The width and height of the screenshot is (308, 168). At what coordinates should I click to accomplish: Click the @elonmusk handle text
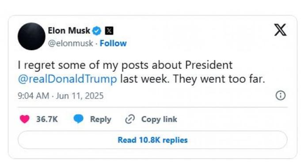point(71,43)
